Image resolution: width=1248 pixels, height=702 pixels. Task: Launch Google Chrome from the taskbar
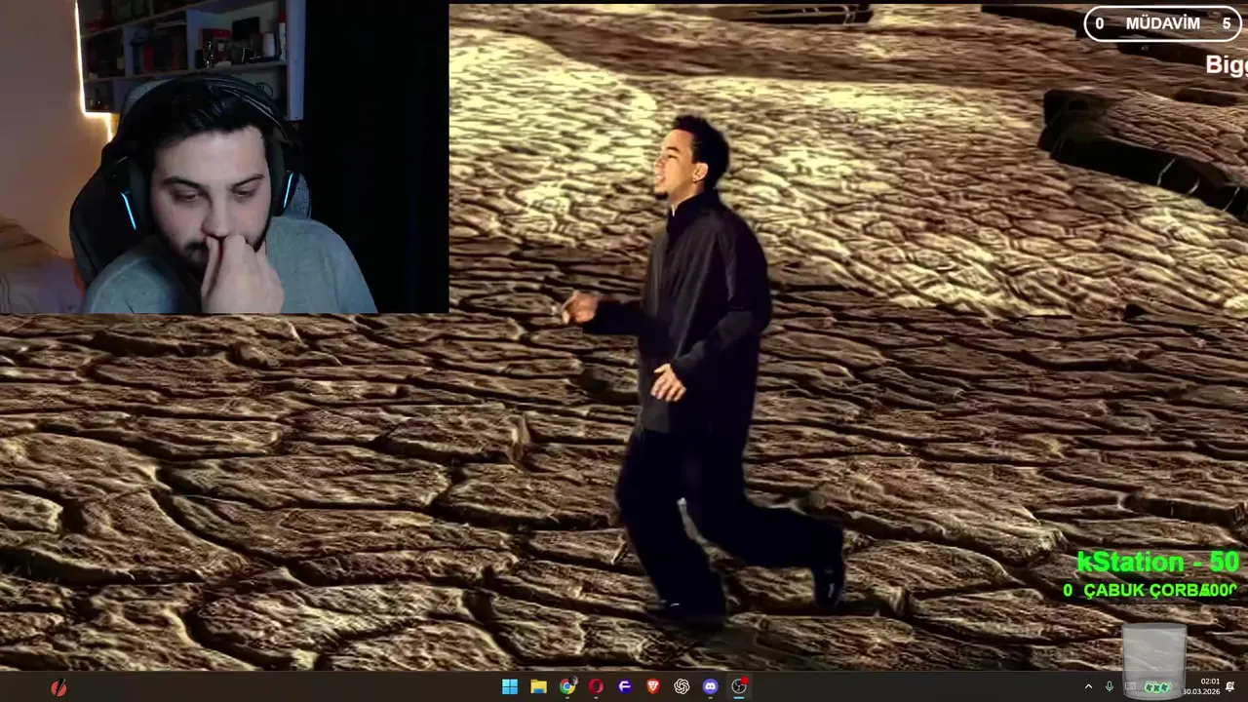(567, 686)
